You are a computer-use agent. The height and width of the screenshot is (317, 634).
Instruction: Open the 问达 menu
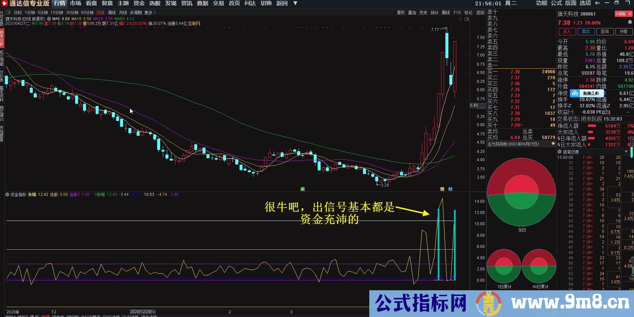click(250, 3)
